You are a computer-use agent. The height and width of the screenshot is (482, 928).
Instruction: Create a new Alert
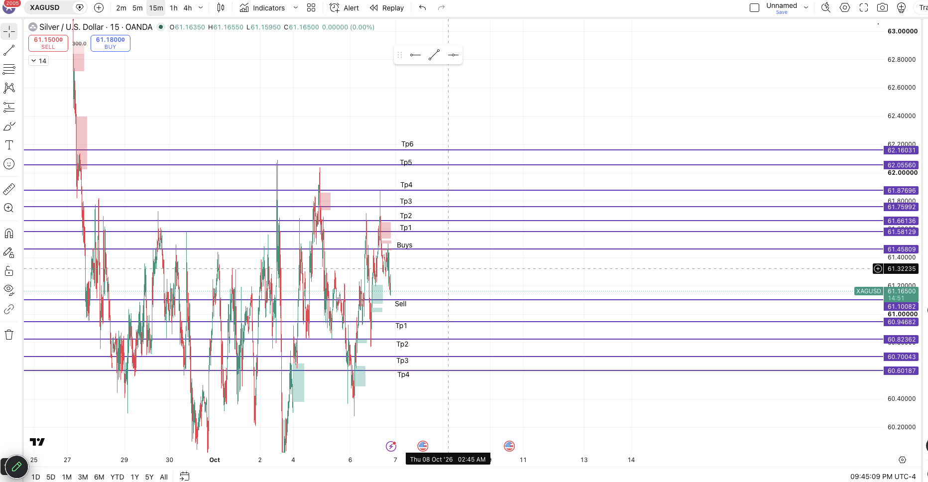click(345, 8)
